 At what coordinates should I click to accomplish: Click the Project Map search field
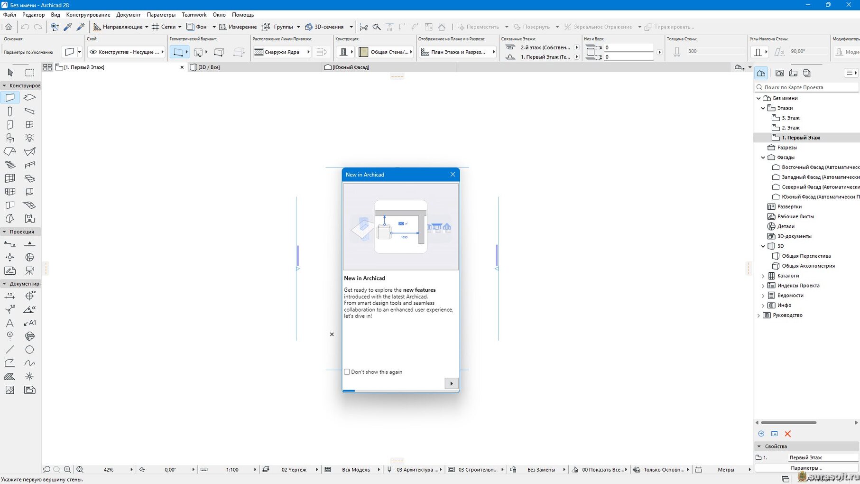(806, 87)
